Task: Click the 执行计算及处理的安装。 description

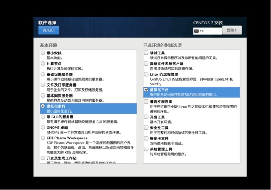Action: pos(65,68)
